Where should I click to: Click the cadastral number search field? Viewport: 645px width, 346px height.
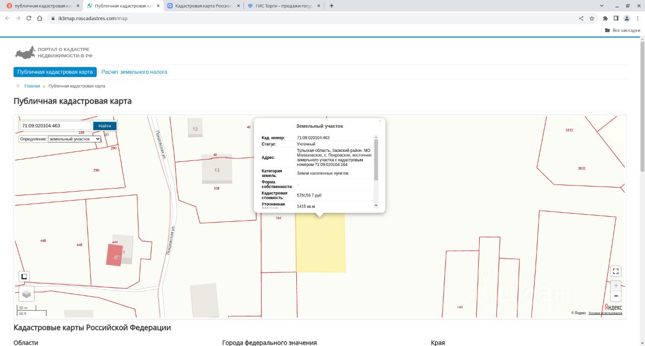coord(55,126)
